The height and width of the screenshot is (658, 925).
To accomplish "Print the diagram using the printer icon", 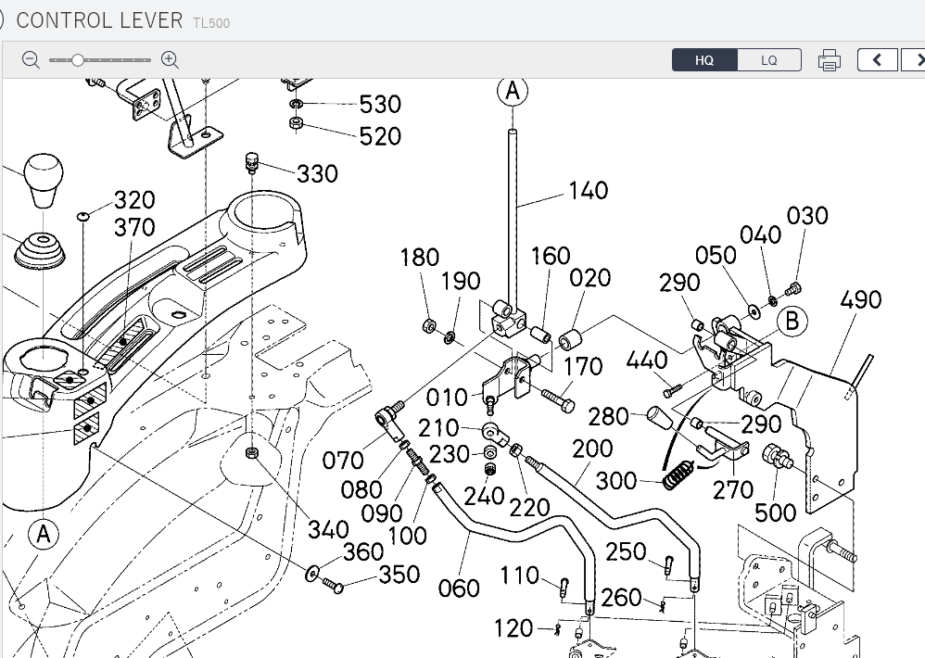I will [830, 61].
